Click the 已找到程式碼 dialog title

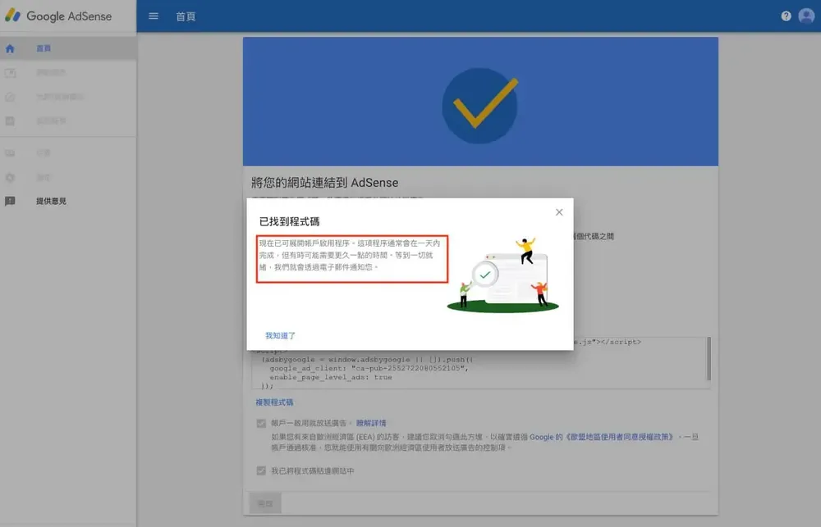pyautogui.click(x=289, y=221)
